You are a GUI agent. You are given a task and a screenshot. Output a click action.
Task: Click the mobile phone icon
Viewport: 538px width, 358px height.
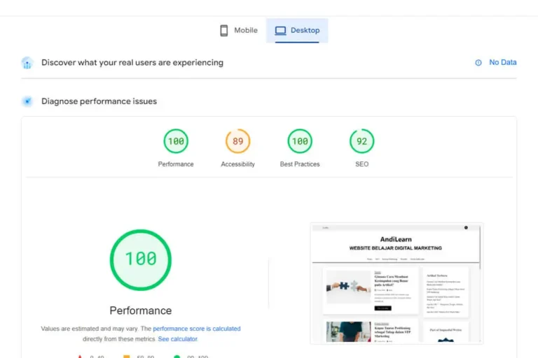coord(223,31)
